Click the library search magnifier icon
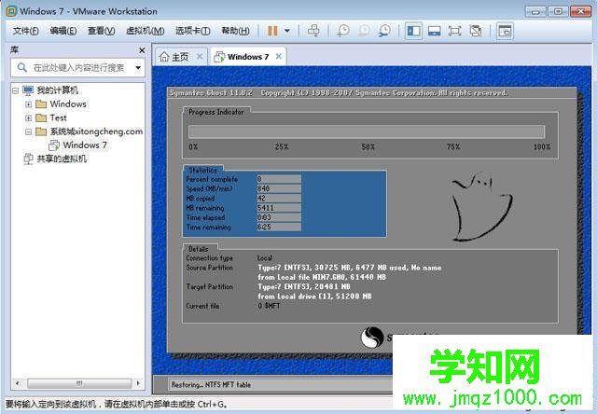This screenshot has height=414, width=597. 22,68
